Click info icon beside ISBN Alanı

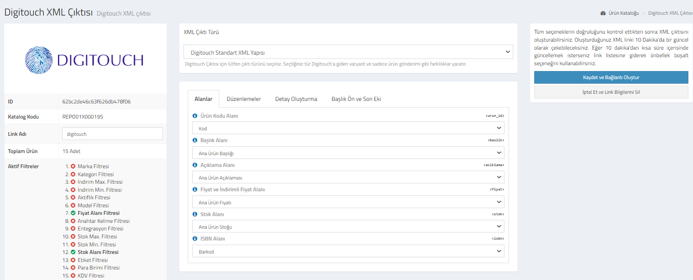coord(195,239)
